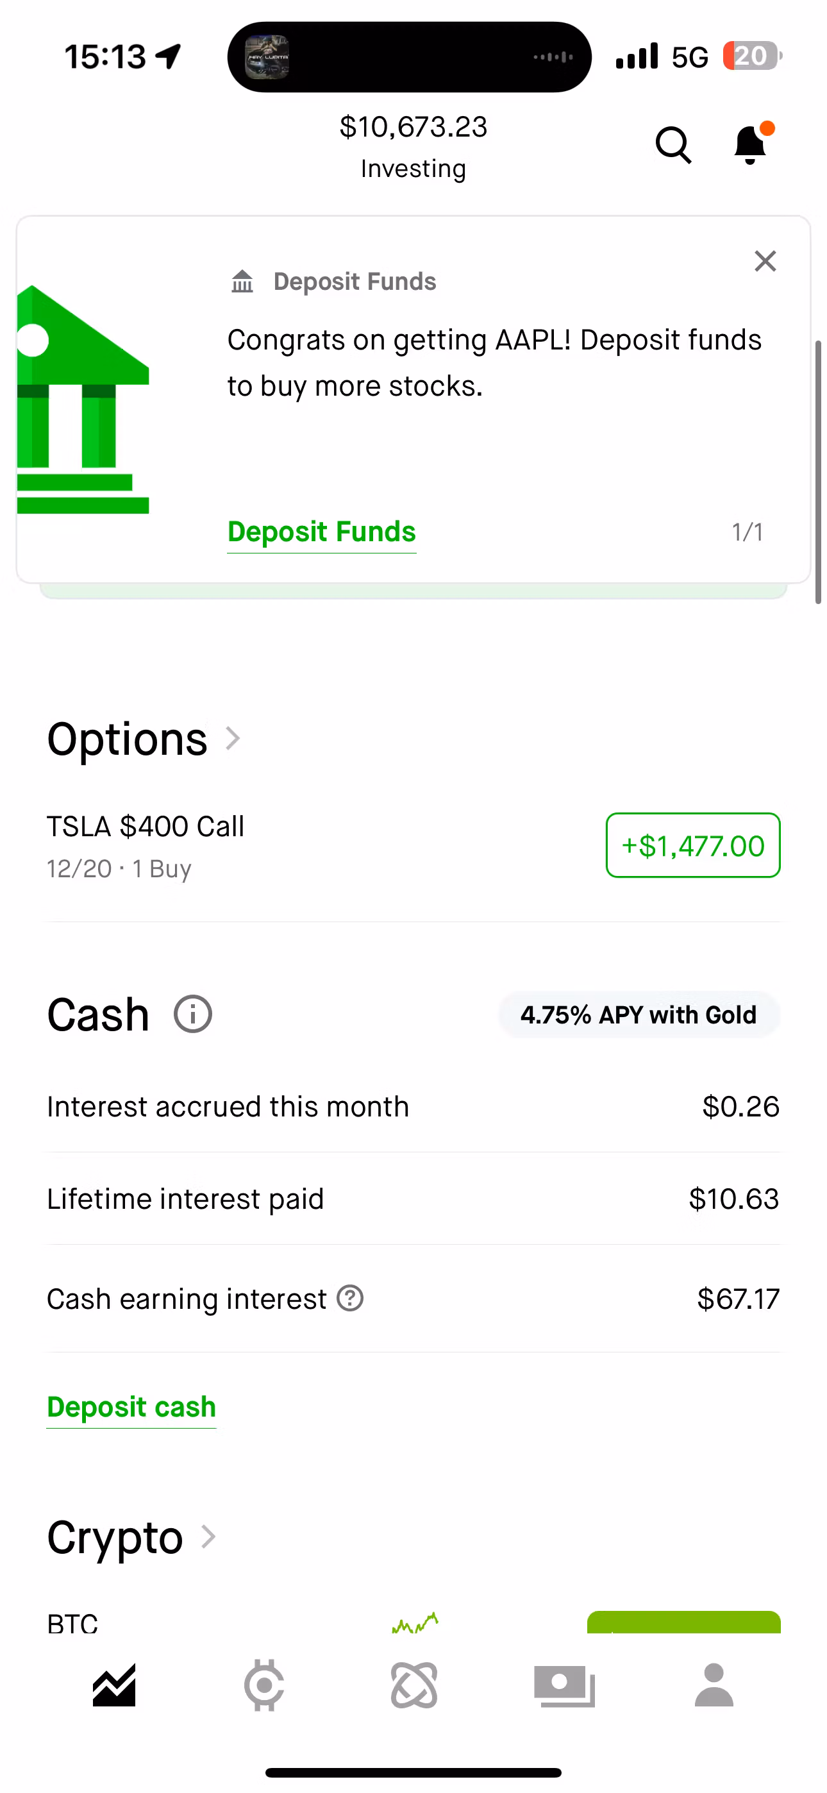
Task: Tap the $10,673.23 Investing header
Action: tap(413, 146)
